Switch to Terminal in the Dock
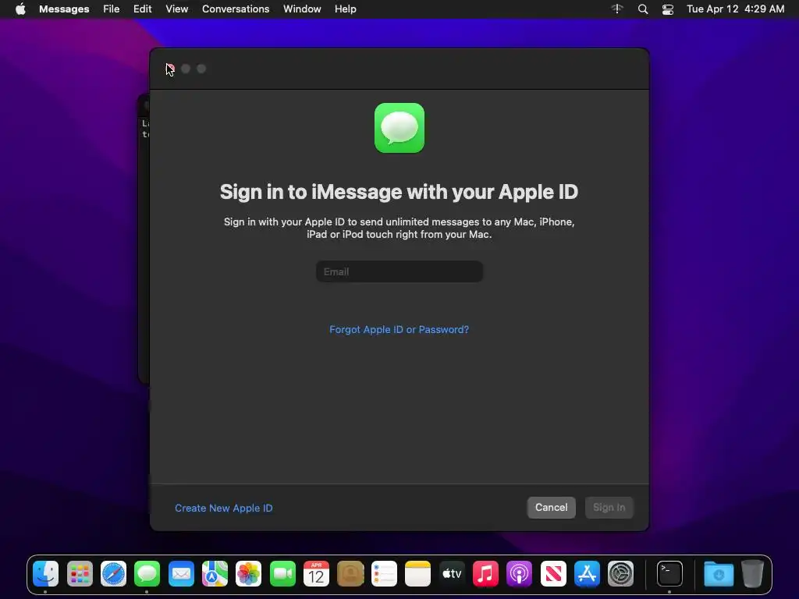Viewport: 799px width, 599px height. click(669, 574)
